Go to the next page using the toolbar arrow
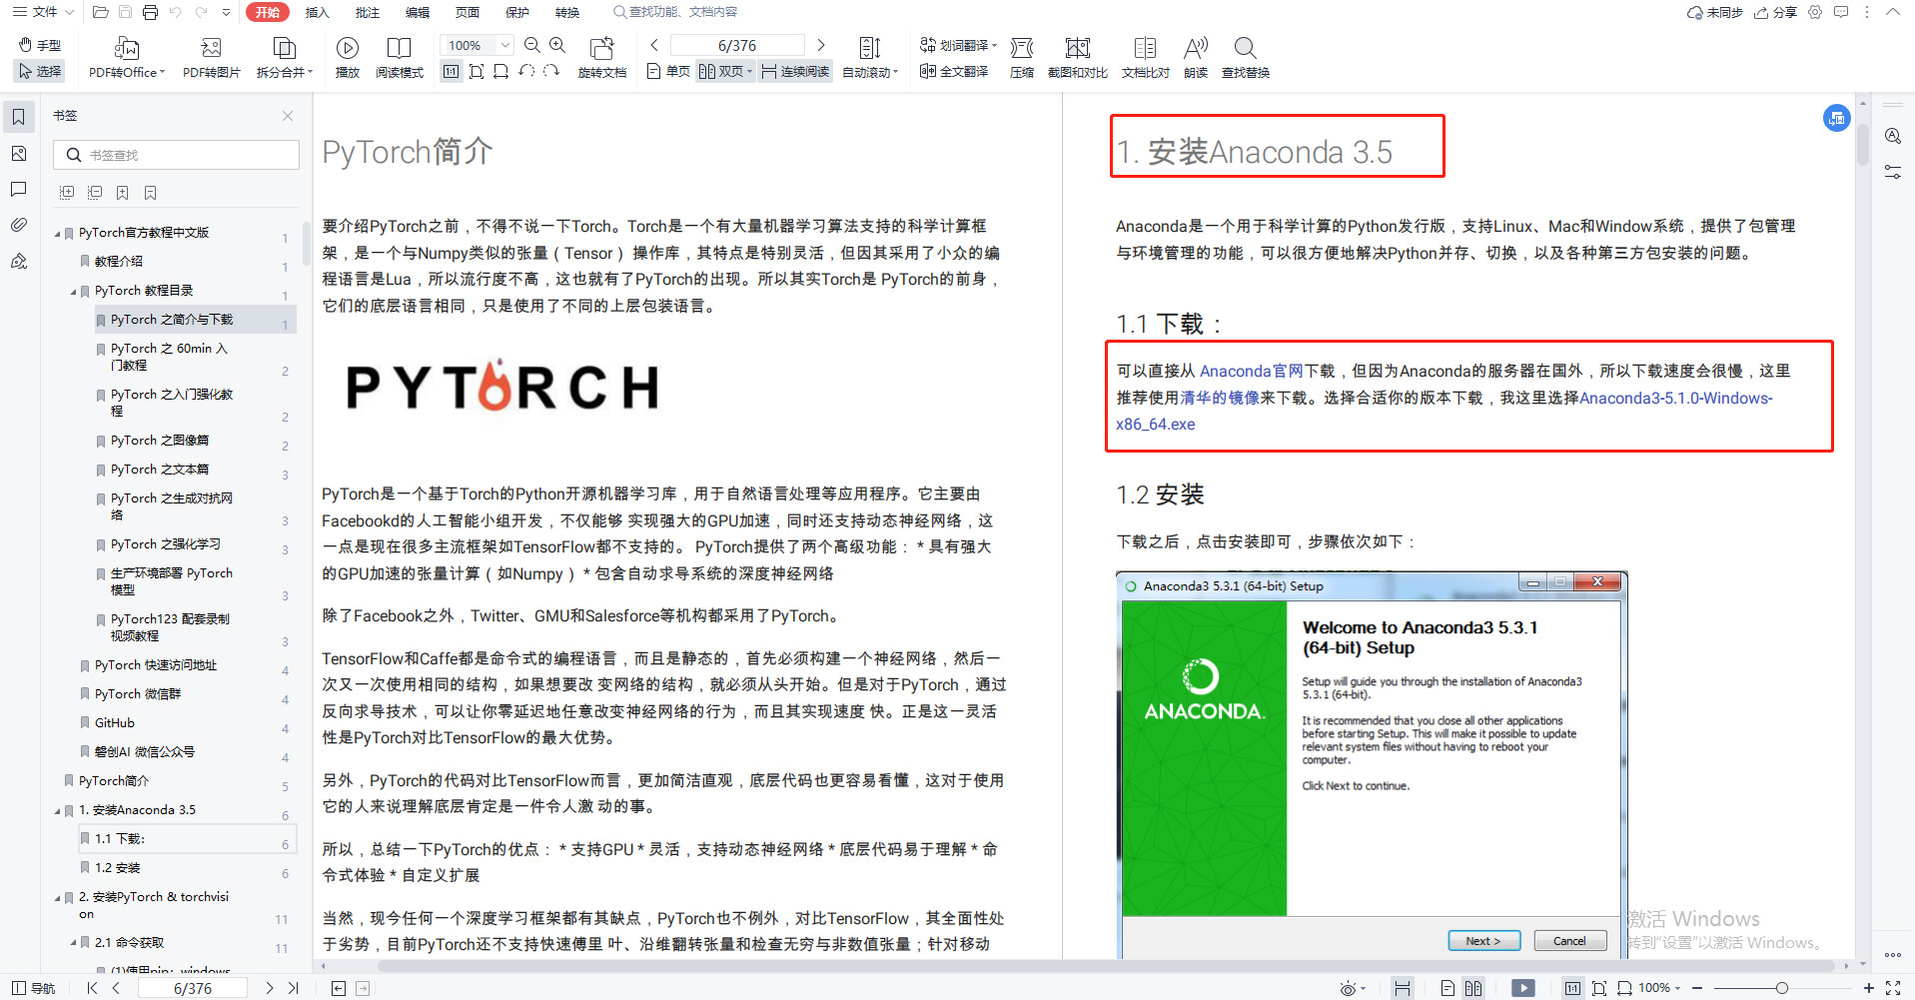 [x=821, y=45]
